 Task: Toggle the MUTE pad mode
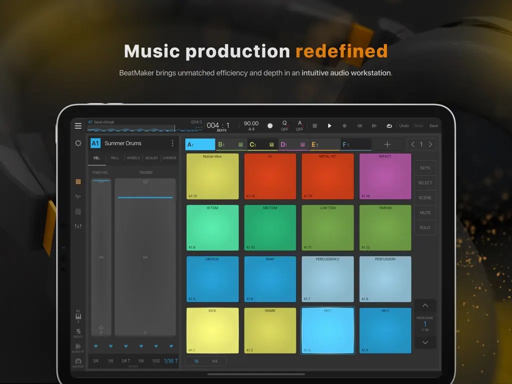[425, 212]
